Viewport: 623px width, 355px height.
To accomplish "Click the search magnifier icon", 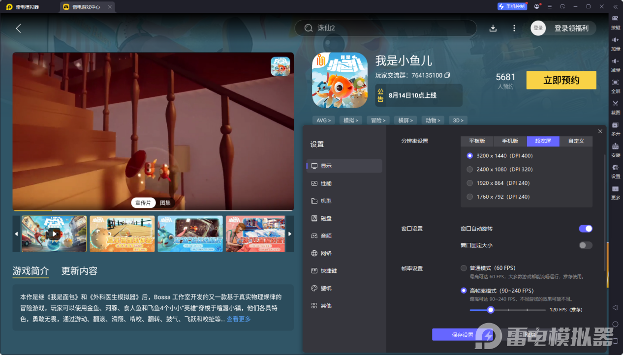I will pos(309,28).
